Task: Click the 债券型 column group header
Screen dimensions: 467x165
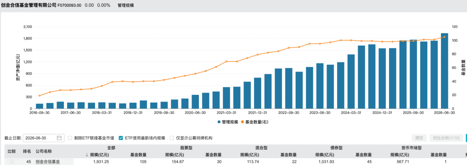Action: [337, 147]
